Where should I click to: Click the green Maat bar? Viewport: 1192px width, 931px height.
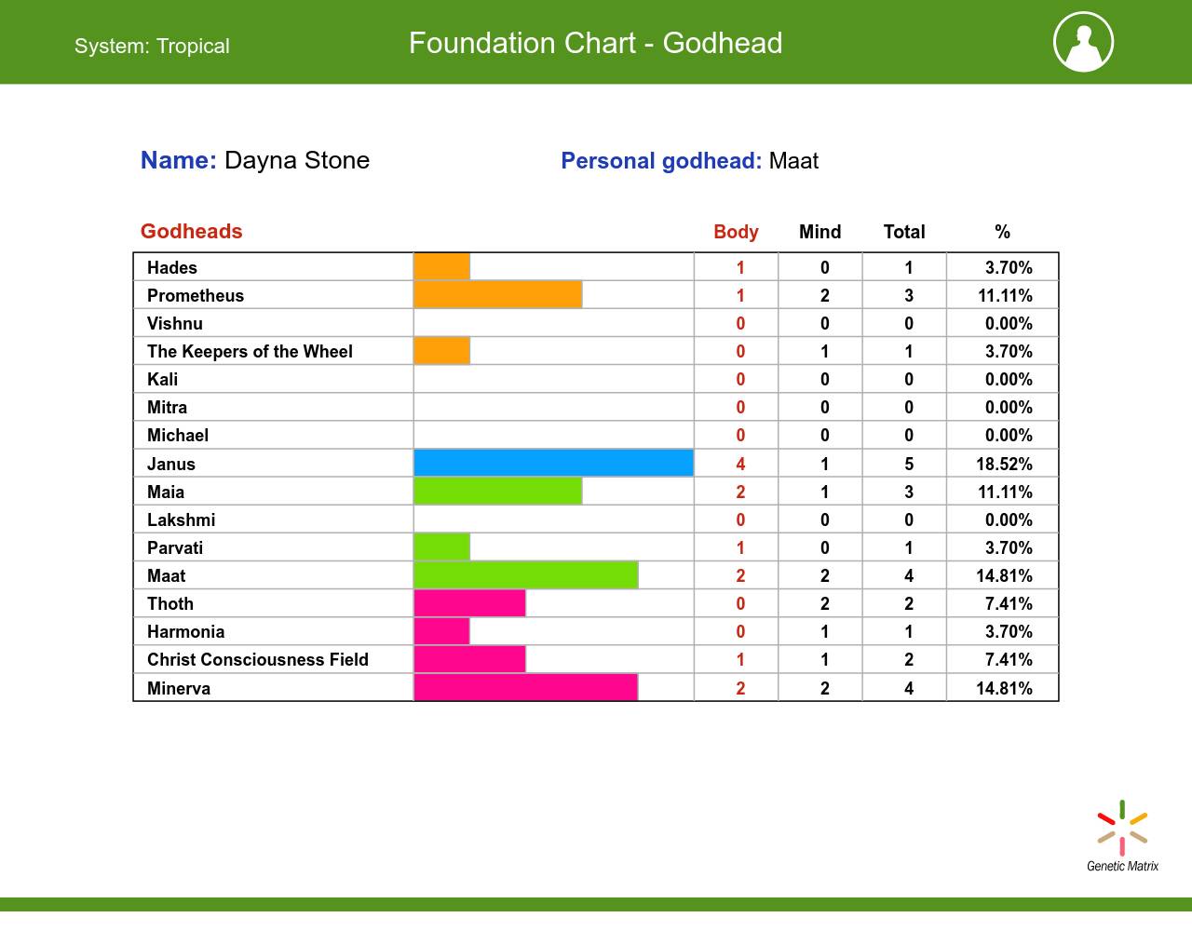click(525, 575)
